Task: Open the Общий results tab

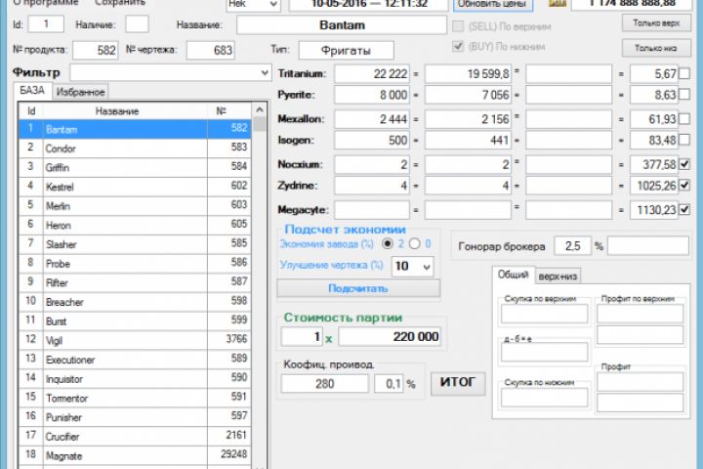Action: pyautogui.click(x=513, y=275)
